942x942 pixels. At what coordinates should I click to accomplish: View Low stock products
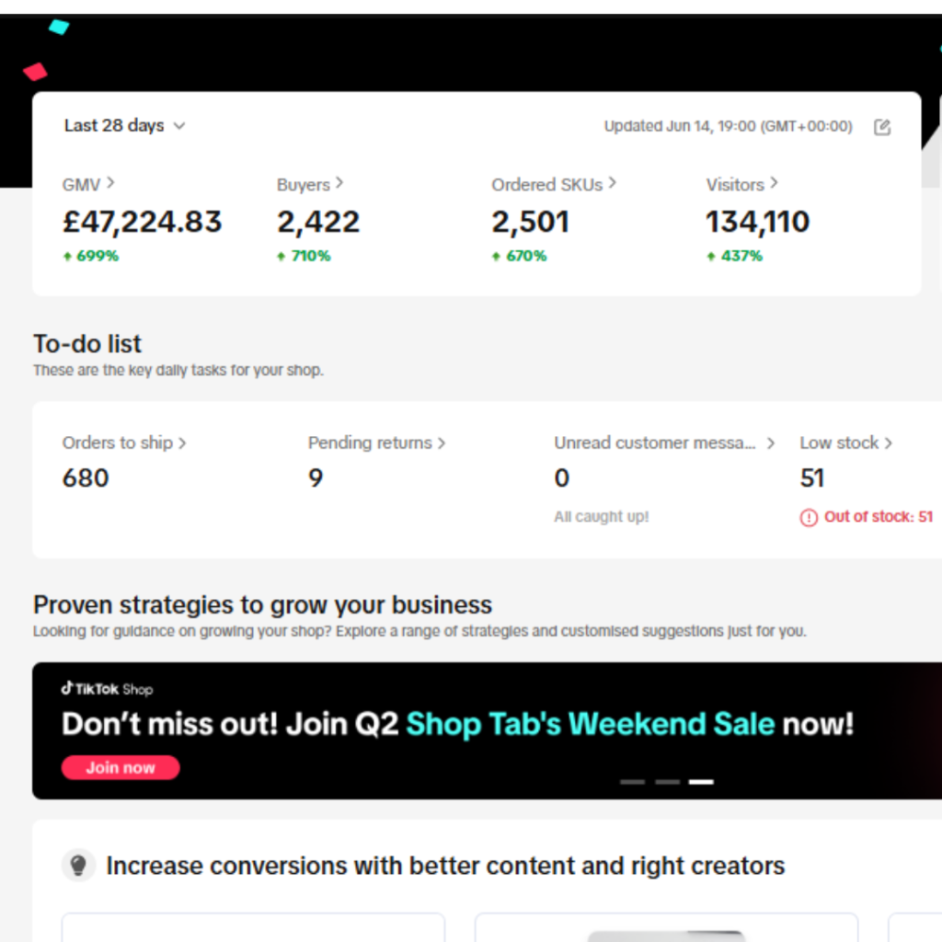point(845,442)
